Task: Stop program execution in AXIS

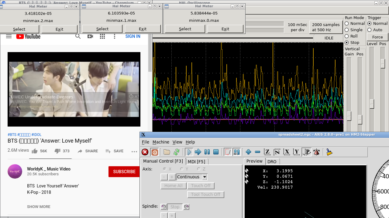Action: click(x=216, y=152)
